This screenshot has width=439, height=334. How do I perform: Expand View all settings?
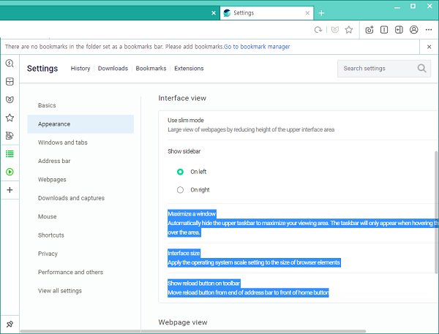(x=60, y=291)
